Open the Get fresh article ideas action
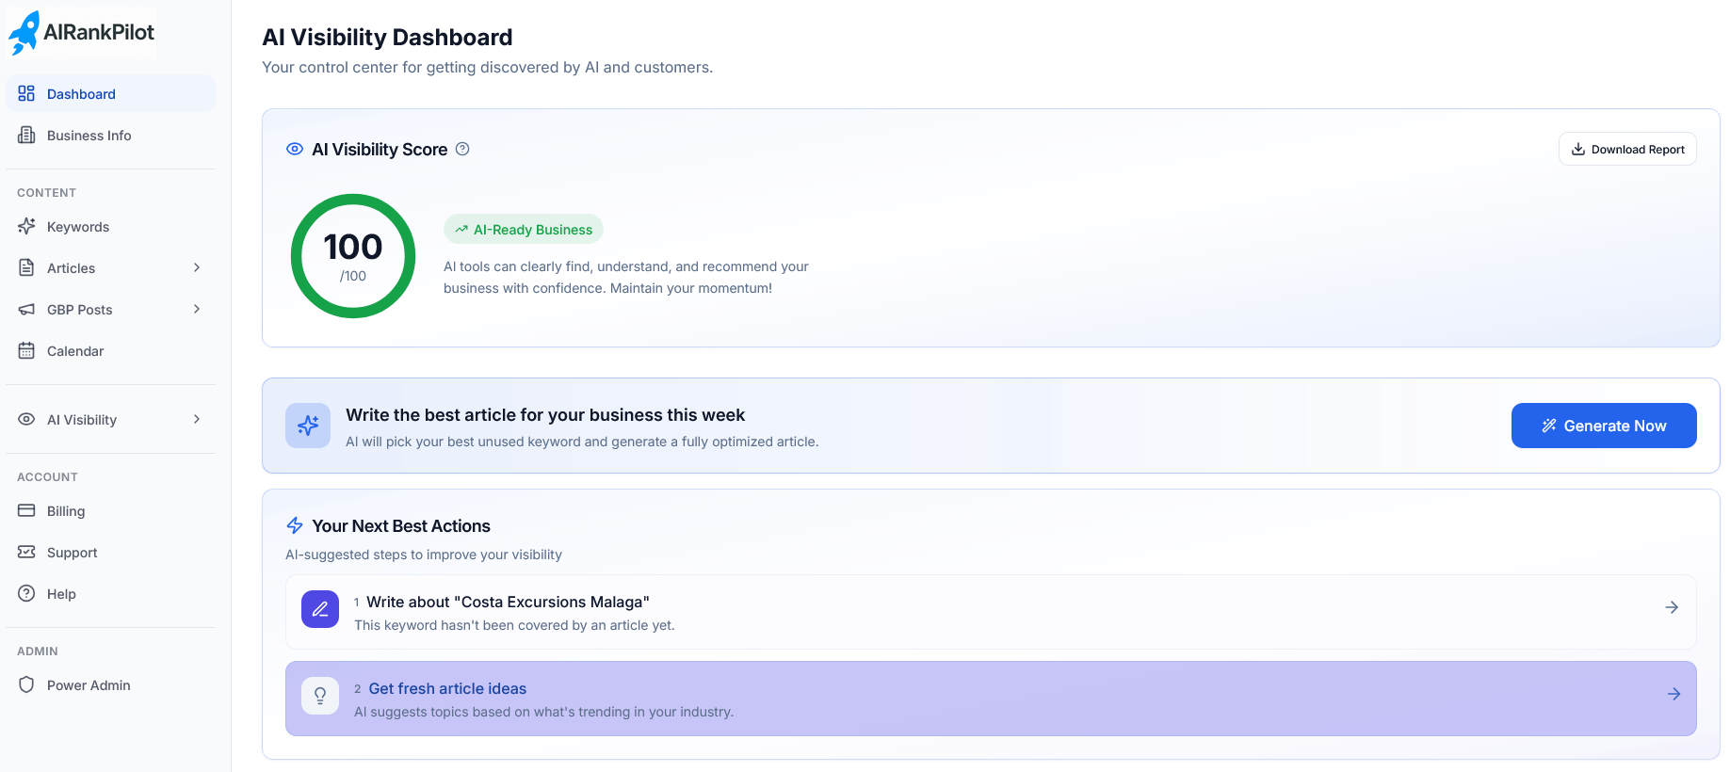The height and width of the screenshot is (772, 1730). click(x=447, y=689)
